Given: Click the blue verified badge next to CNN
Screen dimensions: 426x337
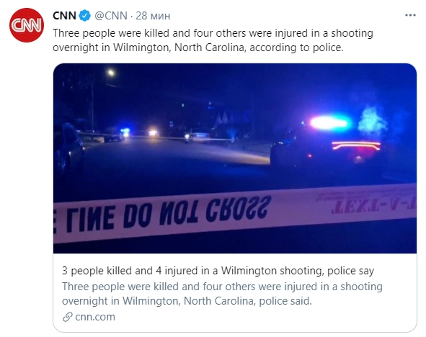Looking at the screenshot, I should click(85, 16).
